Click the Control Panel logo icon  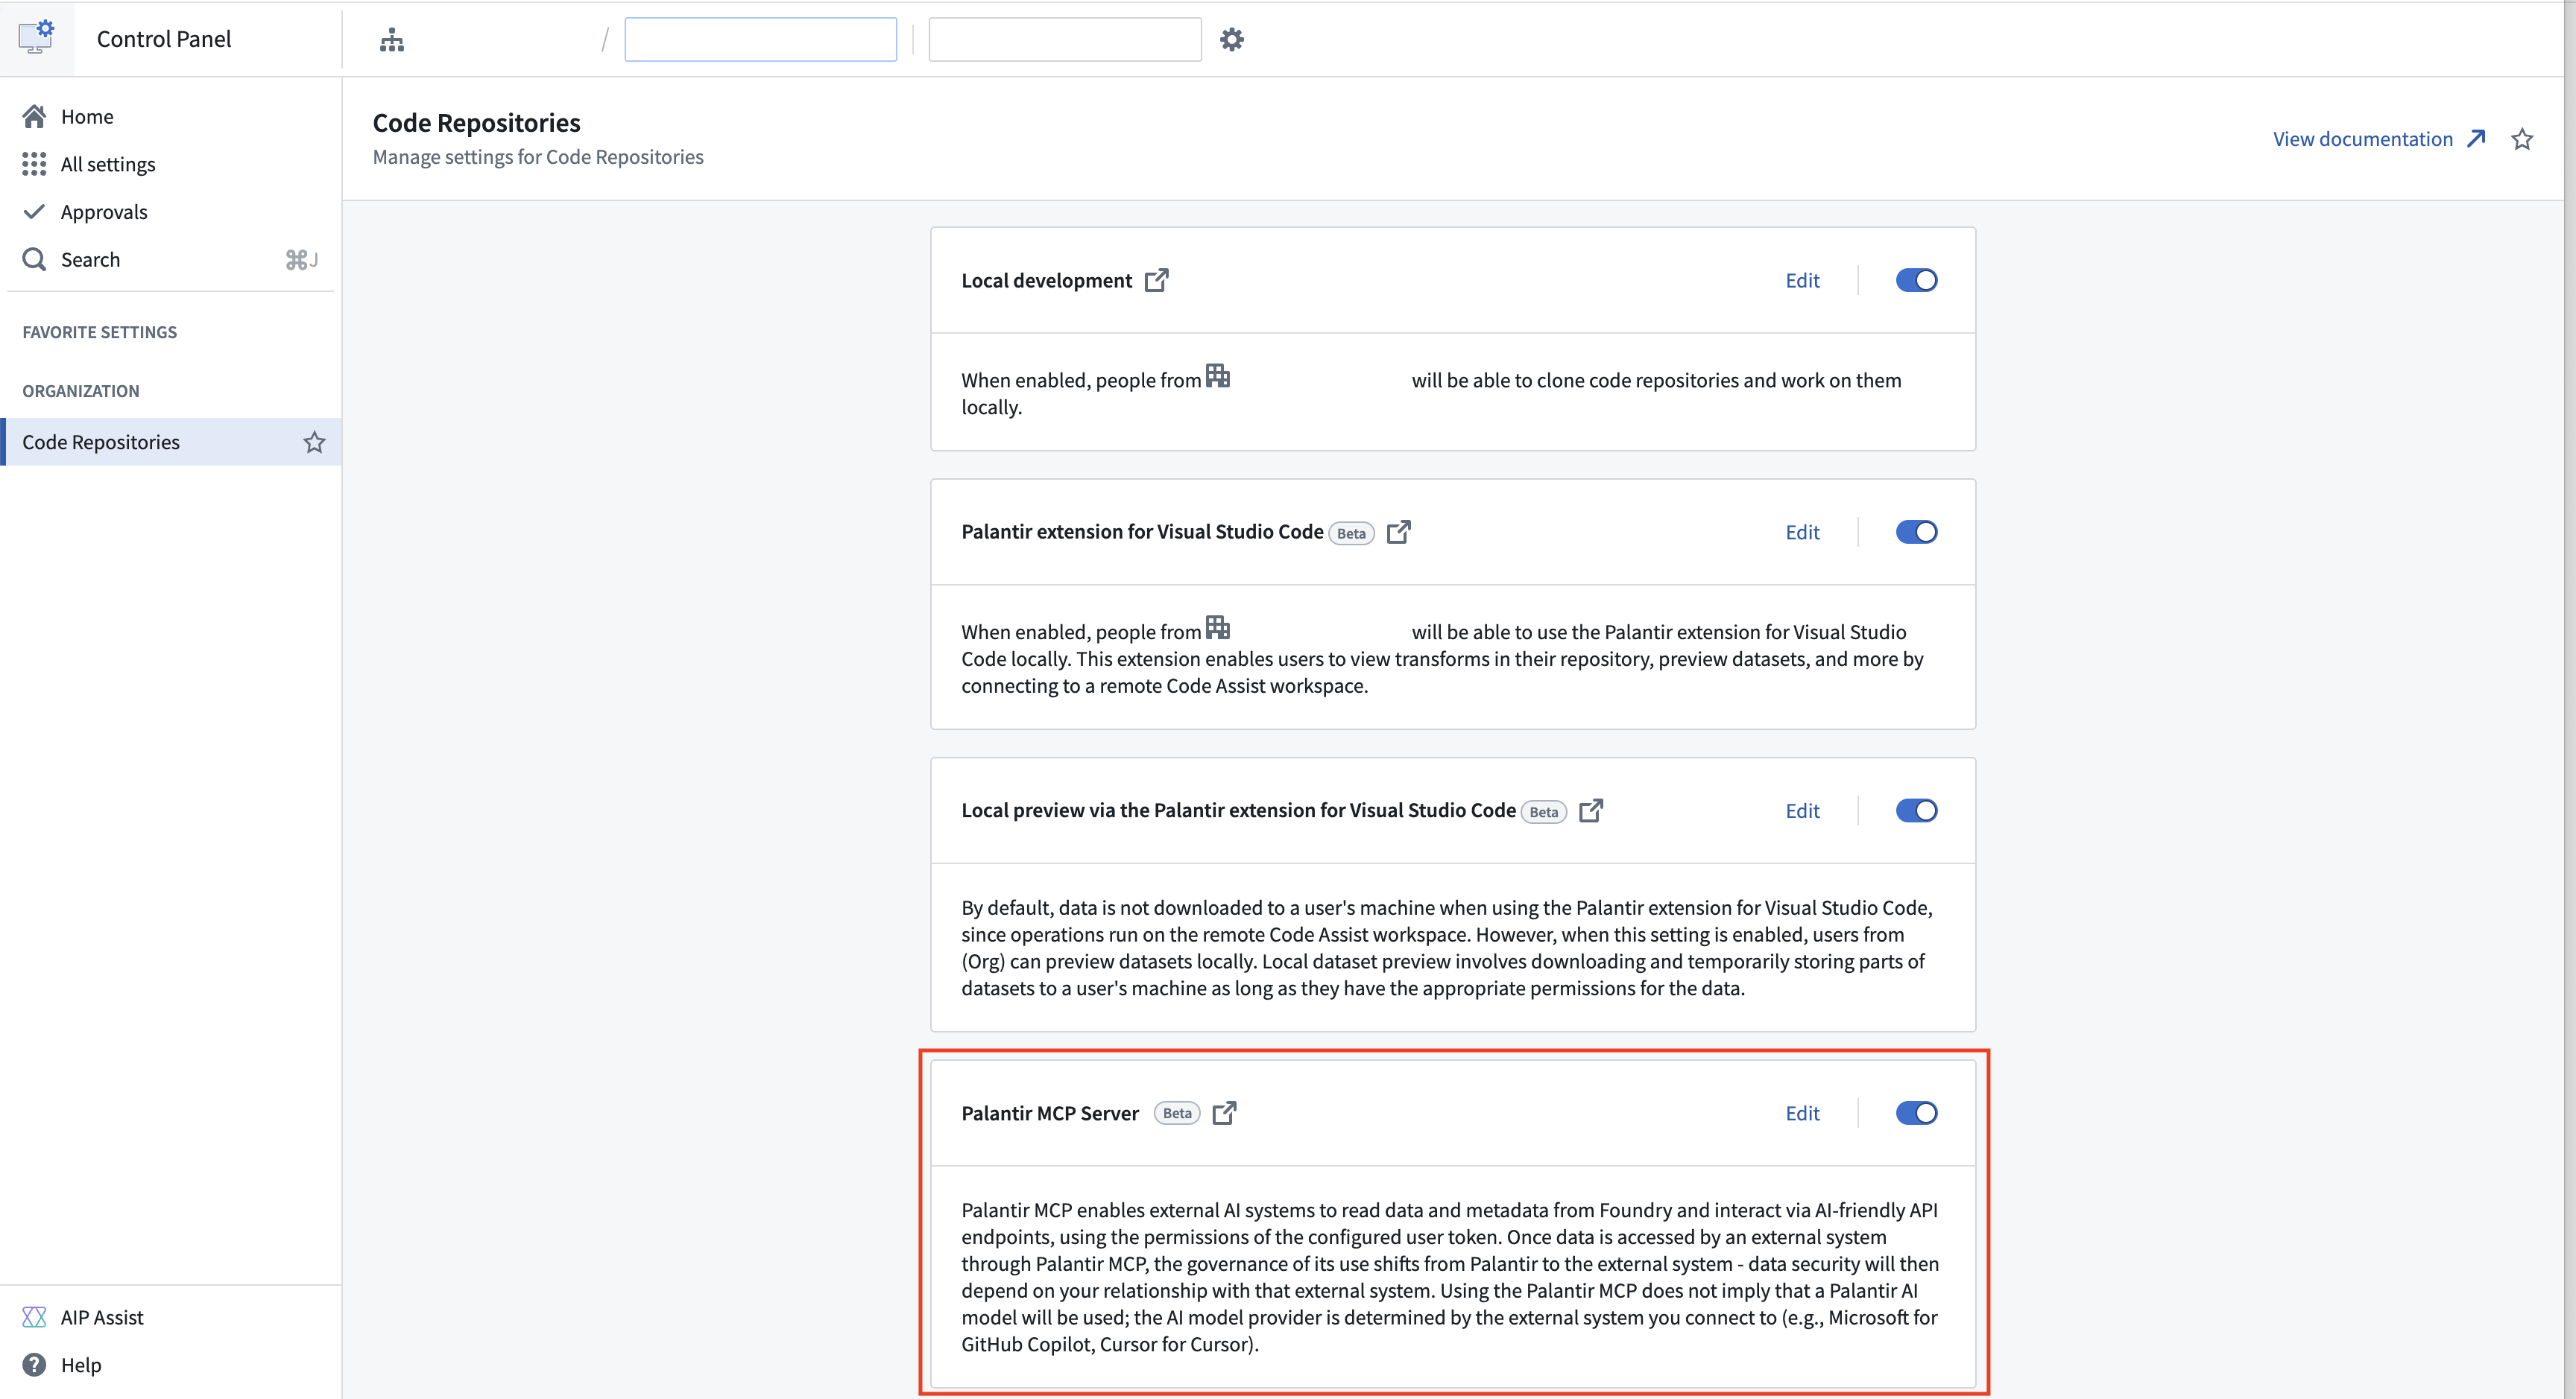(x=36, y=37)
